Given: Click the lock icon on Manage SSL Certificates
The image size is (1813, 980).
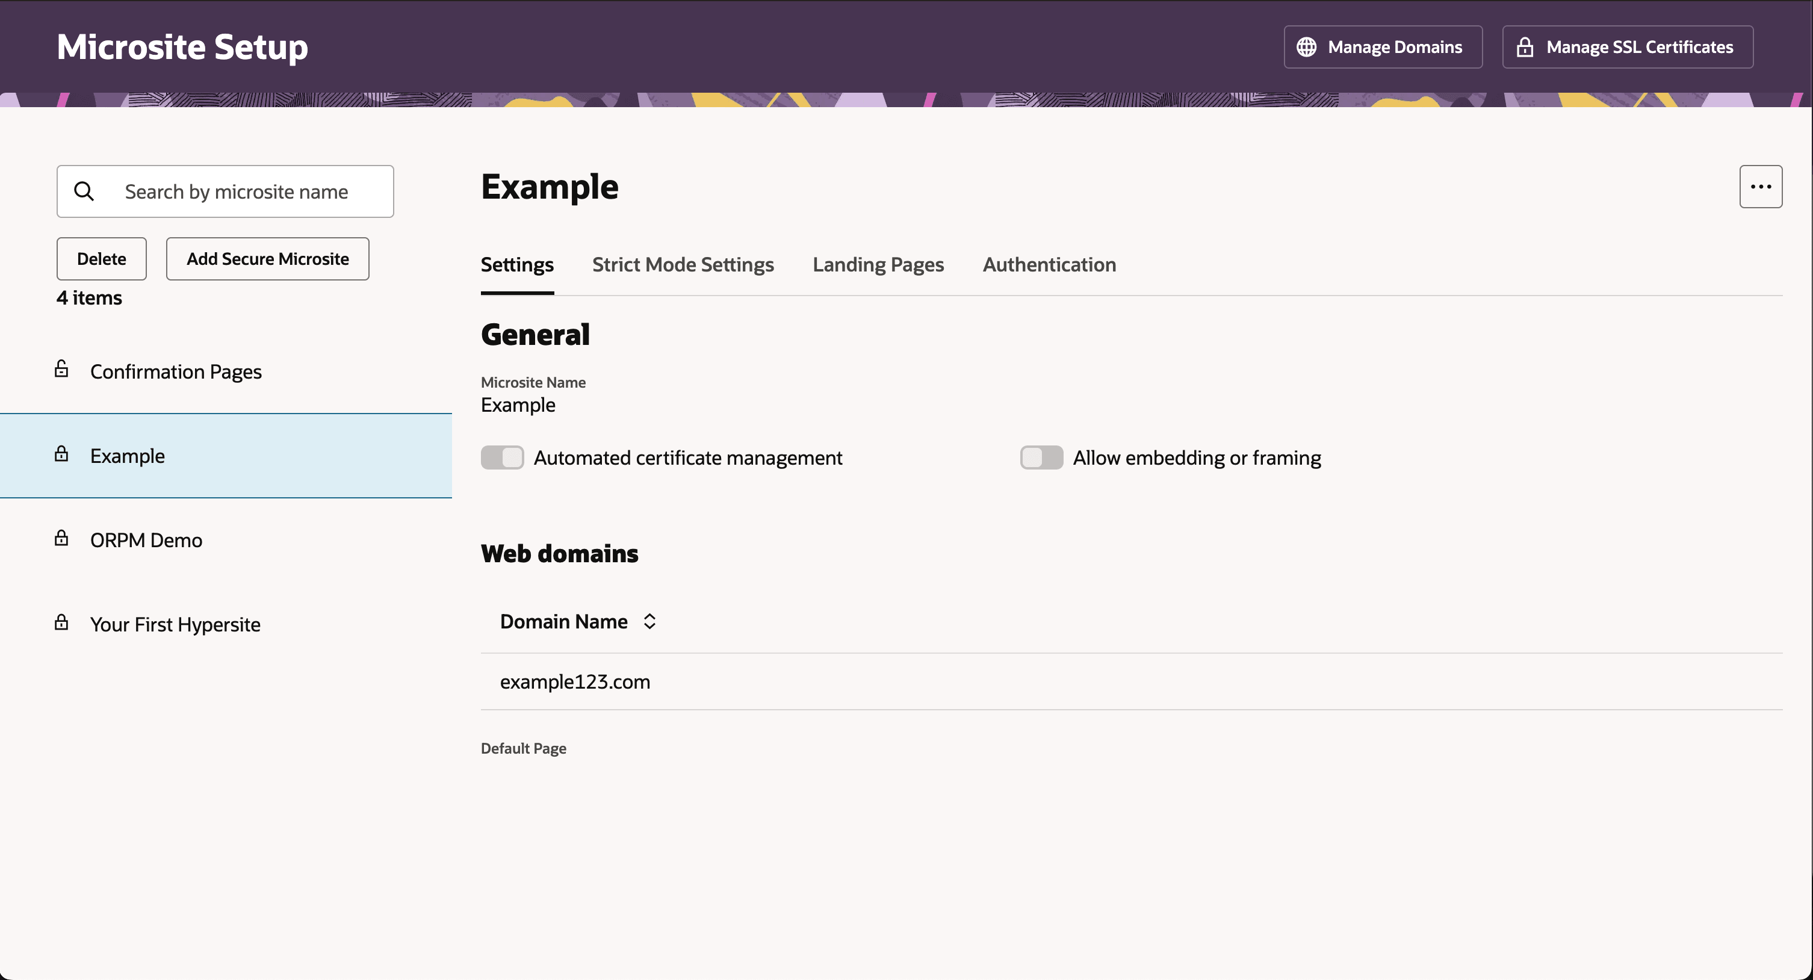Looking at the screenshot, I should pyautogui.click(x=1525, y=47).
